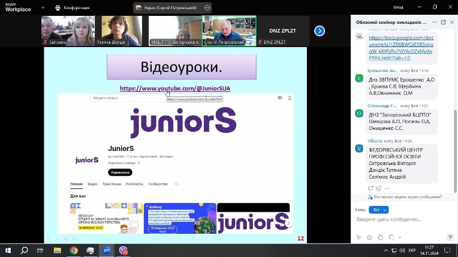Show next participants with blue arrow
This screenshot has width=458, height=257.
[x=319, y=31]
